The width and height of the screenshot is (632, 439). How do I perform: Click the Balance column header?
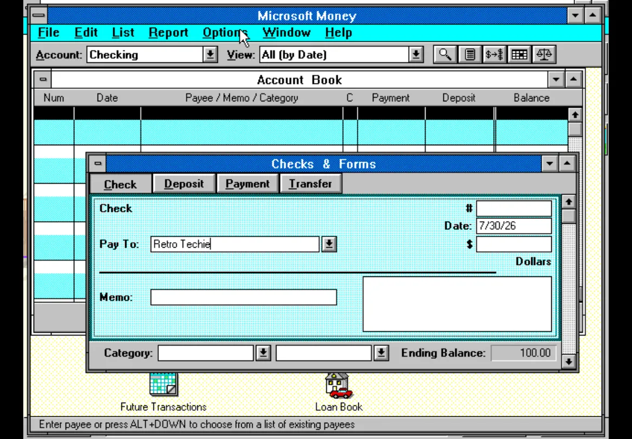tap(531, 98)
